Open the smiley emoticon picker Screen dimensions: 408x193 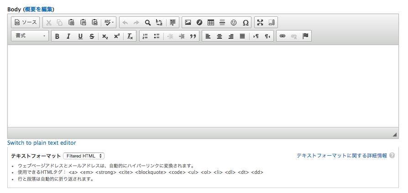click(234, 22)
